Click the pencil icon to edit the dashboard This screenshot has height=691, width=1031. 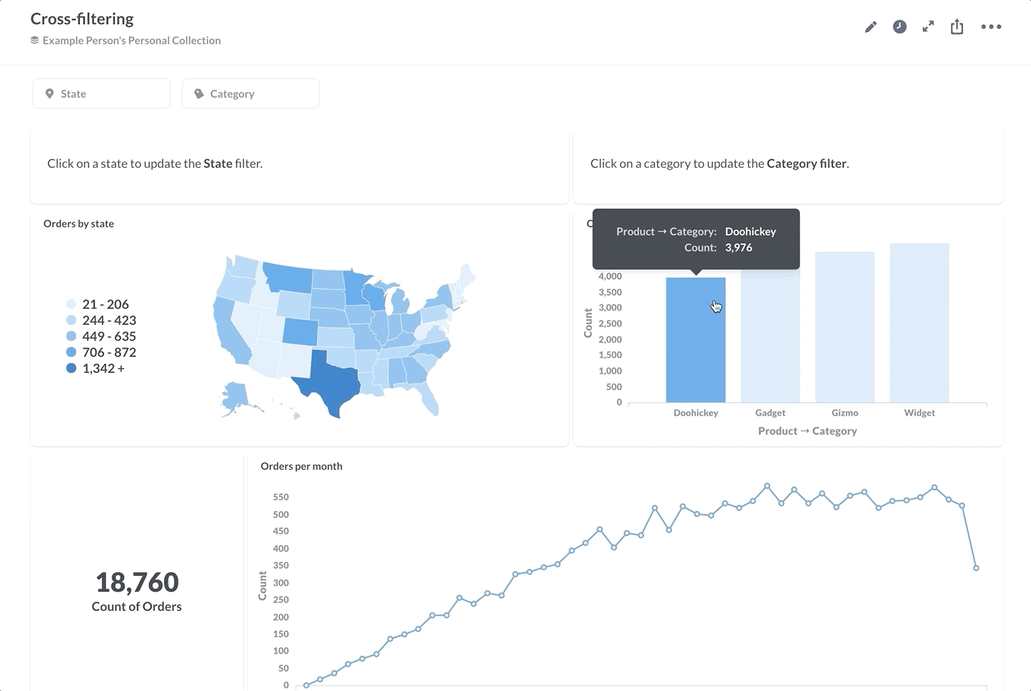coord(871,26)
